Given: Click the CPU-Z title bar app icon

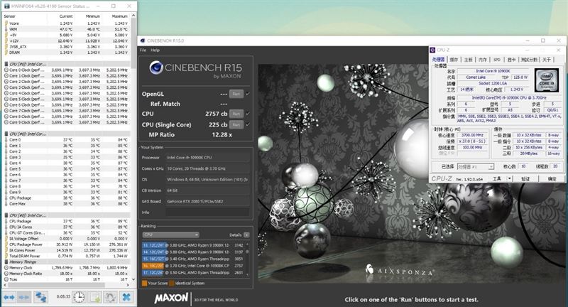Looking at the screenshot, I should [x=432, y=50].
